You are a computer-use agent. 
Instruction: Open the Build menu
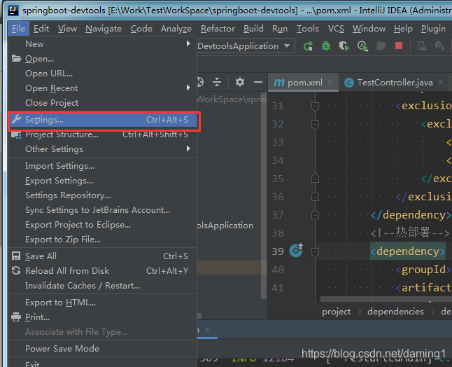(x=253, y=29)
